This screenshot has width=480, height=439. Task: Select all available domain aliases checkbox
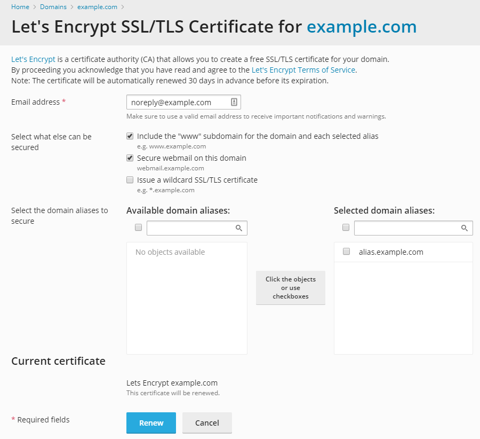139,228
